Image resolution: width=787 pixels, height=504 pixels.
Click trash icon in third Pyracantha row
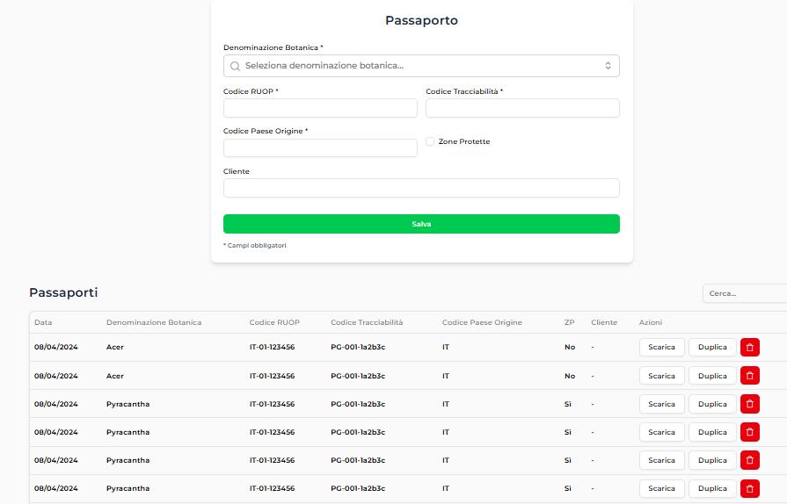coord(749,460)
